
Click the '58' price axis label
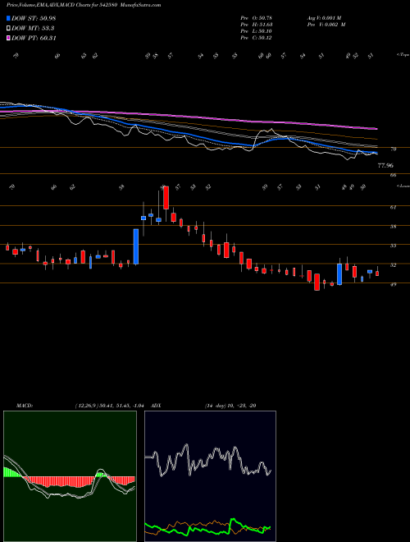tap(394, 227)
